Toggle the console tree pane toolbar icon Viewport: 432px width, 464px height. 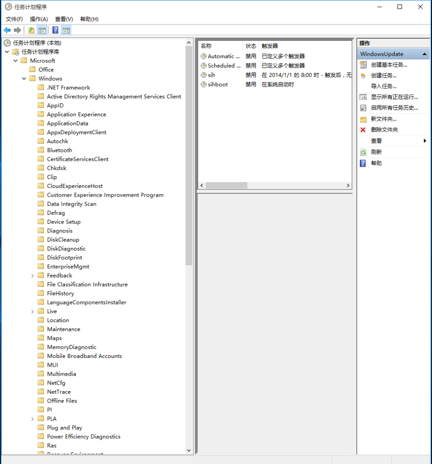[42, 30]
